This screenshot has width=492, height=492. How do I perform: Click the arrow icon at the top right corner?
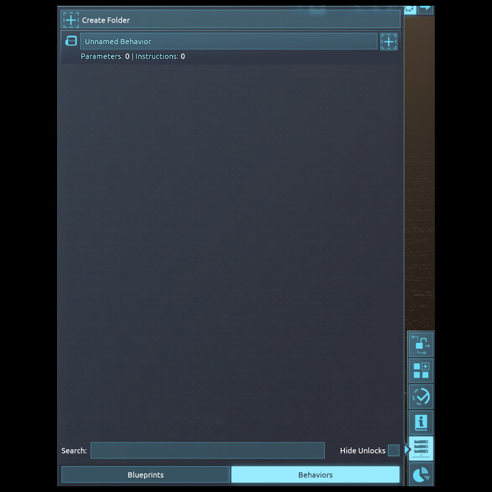pyautogui.click(x=426, y=7)
